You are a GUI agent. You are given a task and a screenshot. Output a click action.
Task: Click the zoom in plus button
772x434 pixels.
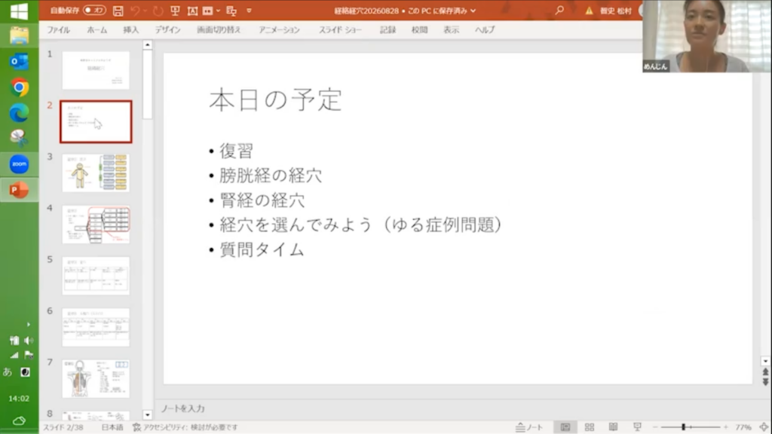tap(726, 427)
